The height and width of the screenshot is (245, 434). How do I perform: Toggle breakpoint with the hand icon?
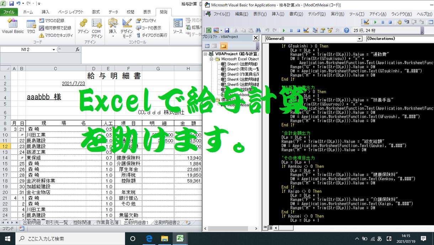399,22
